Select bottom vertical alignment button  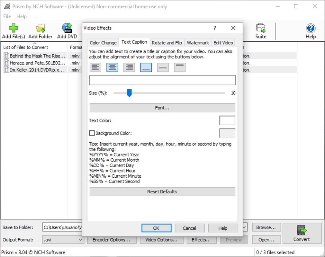point(146,67)
